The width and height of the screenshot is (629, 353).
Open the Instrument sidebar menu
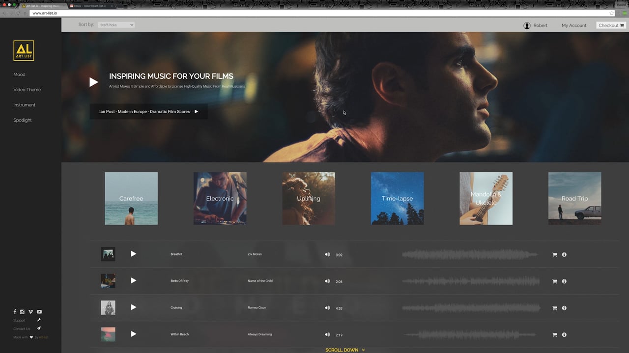pos(25,105)
